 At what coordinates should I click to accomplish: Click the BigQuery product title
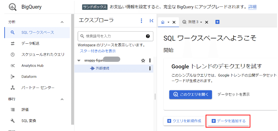31,7
